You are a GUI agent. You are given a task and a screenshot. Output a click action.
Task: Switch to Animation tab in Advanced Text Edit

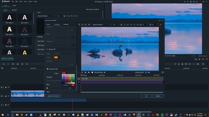[66, 24]
